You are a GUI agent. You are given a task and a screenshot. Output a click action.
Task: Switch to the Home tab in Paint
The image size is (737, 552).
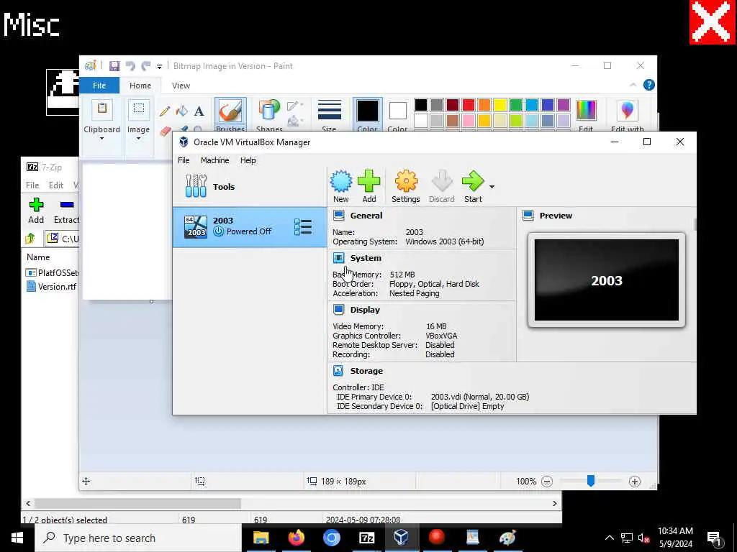pos(140,86)
